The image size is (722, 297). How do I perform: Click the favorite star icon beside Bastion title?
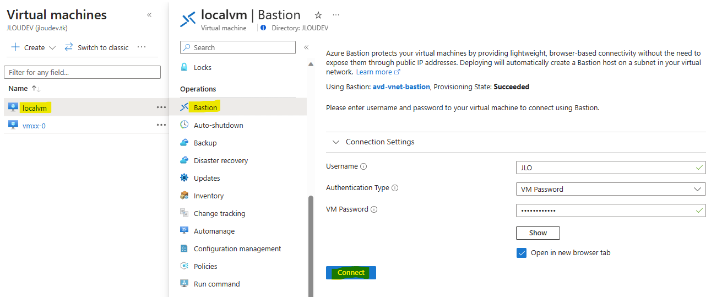(318, 15)
